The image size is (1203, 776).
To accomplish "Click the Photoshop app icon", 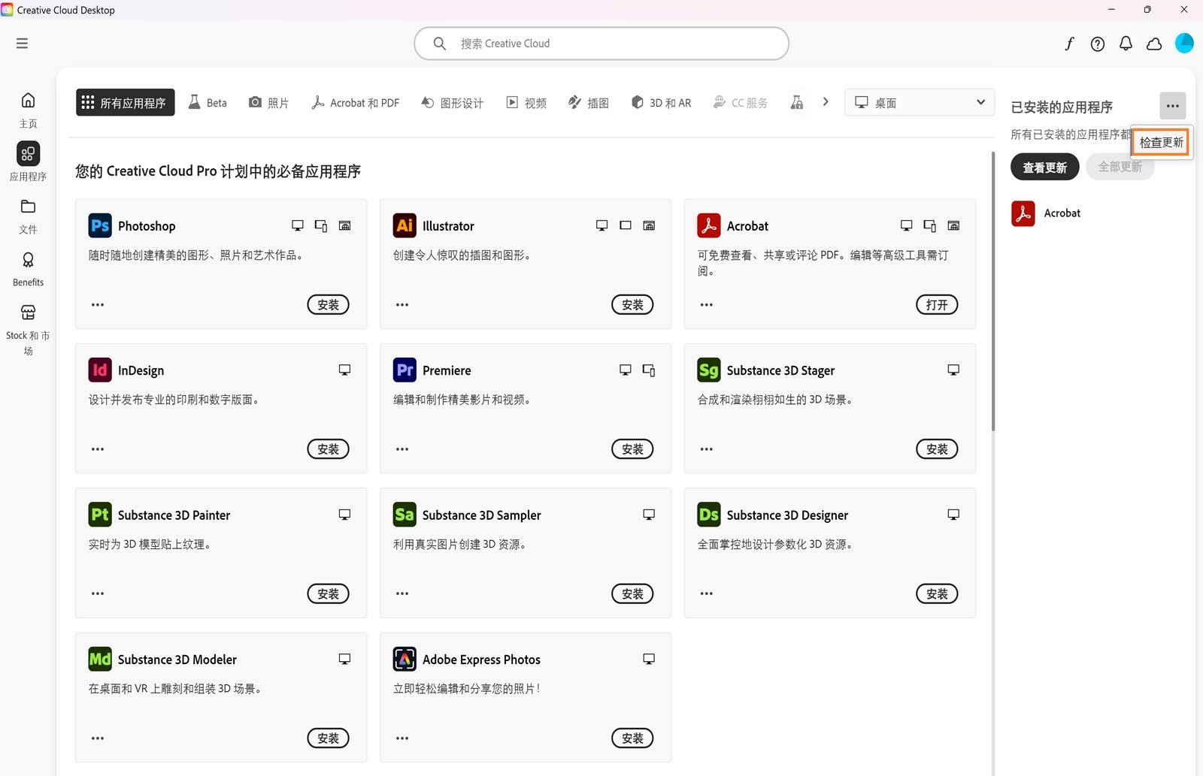I will (99, 225).
